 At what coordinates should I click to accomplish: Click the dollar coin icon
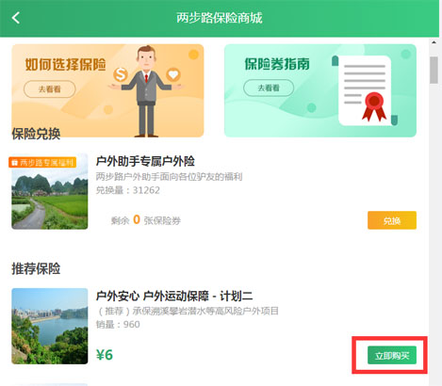click(121, 74)
